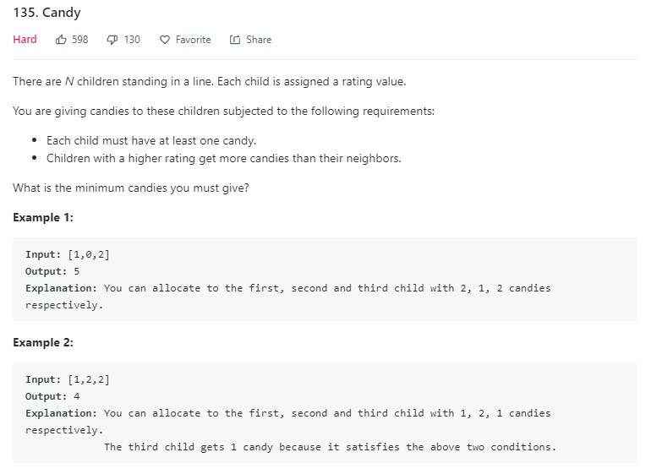The height and width of the screenshot is (474, 651).
Task: Click the problem title 135. Candy
Action: [46, 13]
